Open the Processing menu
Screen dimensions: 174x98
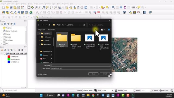tap(65, 4)
